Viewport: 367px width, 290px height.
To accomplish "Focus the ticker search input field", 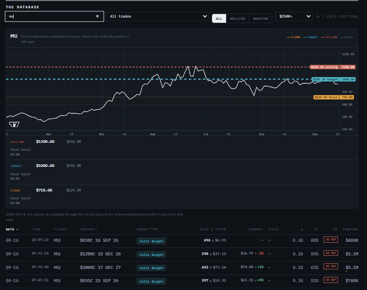I will (50, 16).
